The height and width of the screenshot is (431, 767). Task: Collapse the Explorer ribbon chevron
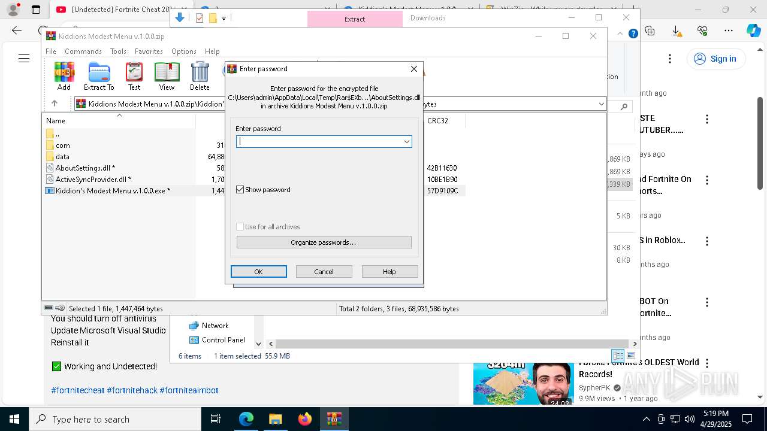621,34
